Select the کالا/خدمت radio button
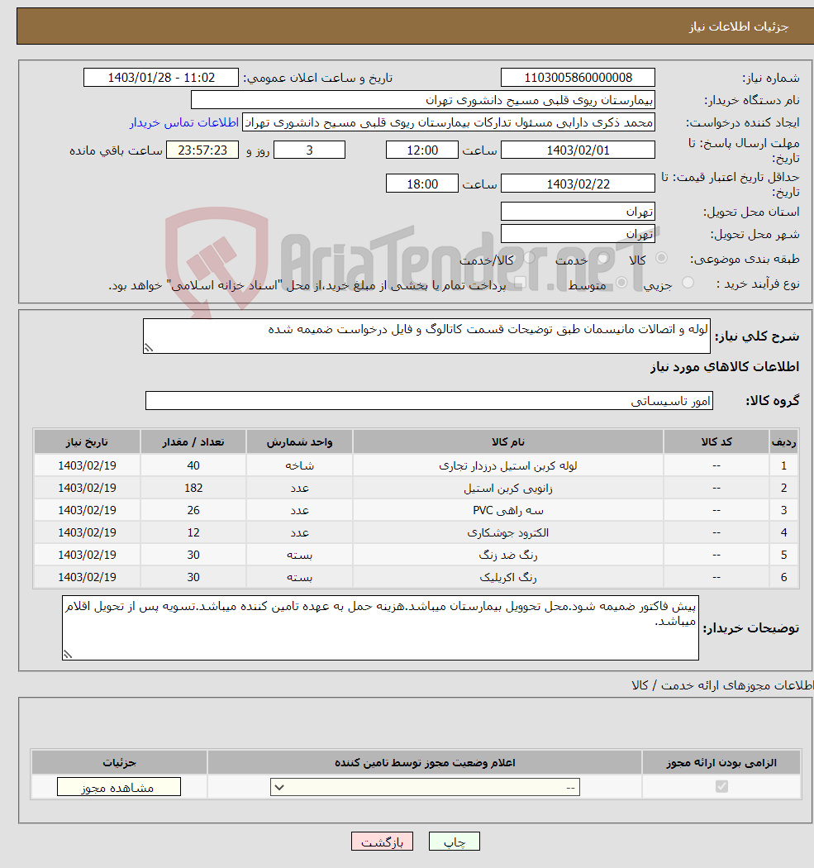Viewport: 814px width, 868px height. 530,258
